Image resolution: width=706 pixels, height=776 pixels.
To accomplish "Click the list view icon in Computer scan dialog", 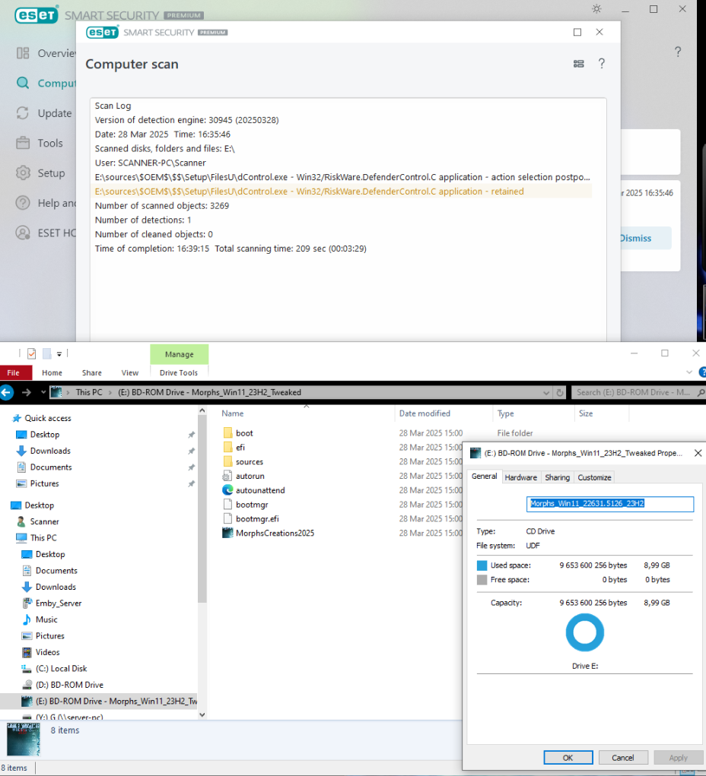I will (579, 64).
